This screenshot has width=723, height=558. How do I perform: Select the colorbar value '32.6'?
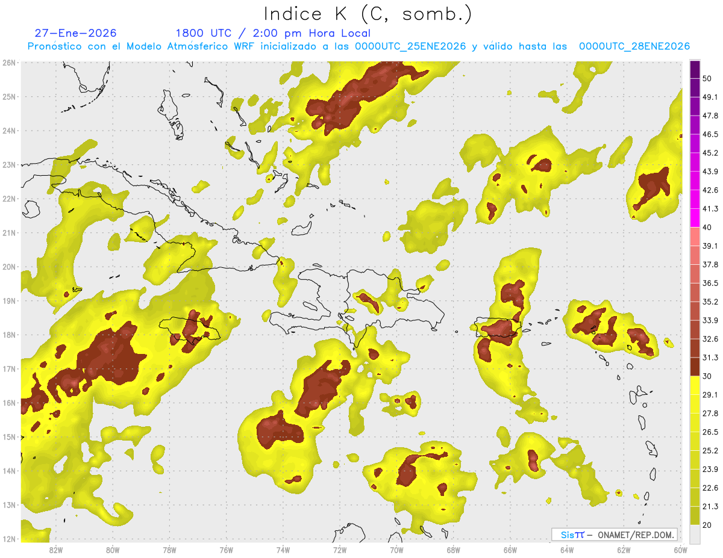click(710, 339)
